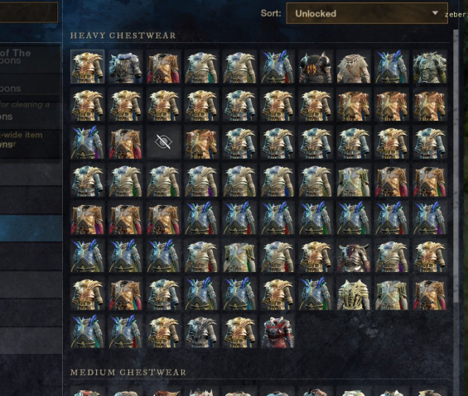The image size is (468, 396).
Task: Select the frosty blue fur-collared armor skin
Action: pos(125,66)
